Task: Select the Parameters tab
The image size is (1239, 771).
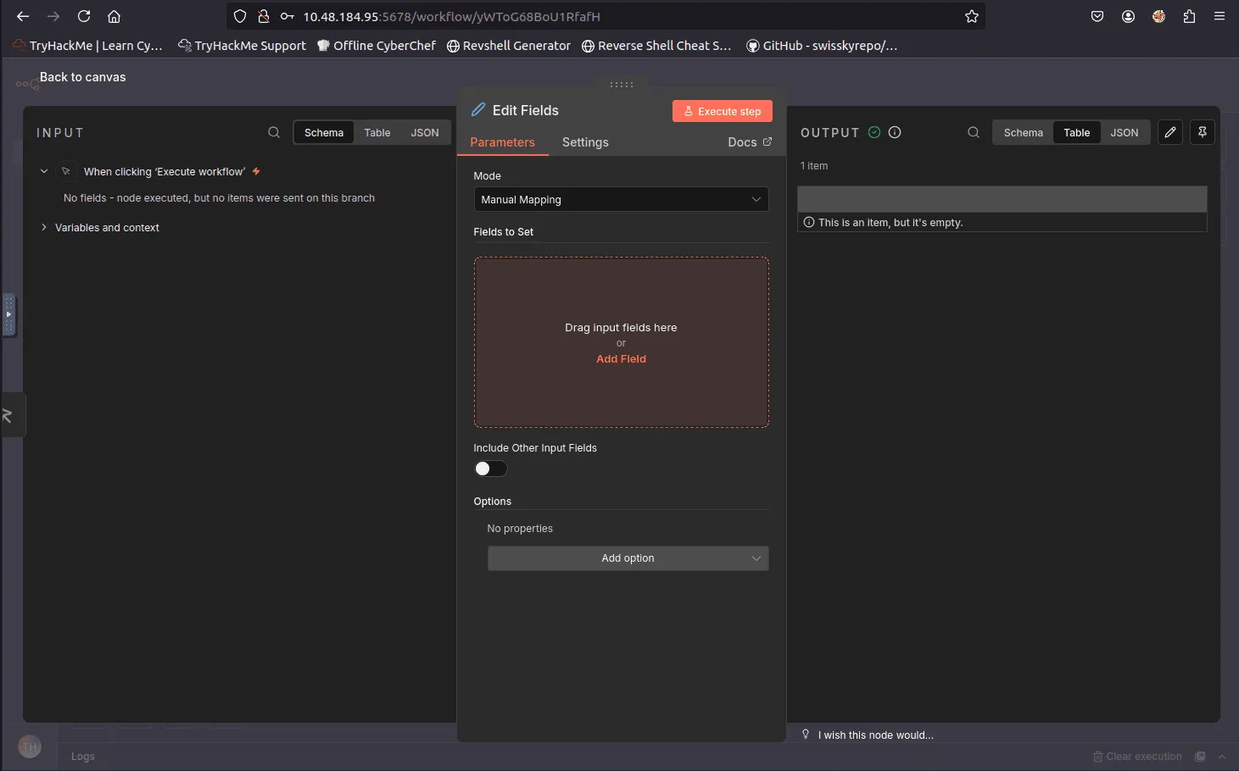Action: [x=502, y=142]
